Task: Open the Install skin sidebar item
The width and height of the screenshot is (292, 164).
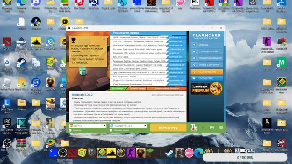Action: 207,51
